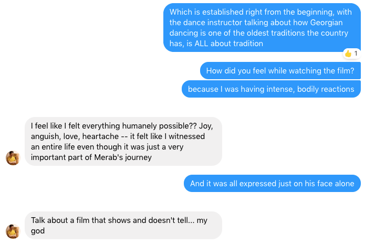
Task: Click the thumbs-up reaction badge
Action: tap(348, 54)
